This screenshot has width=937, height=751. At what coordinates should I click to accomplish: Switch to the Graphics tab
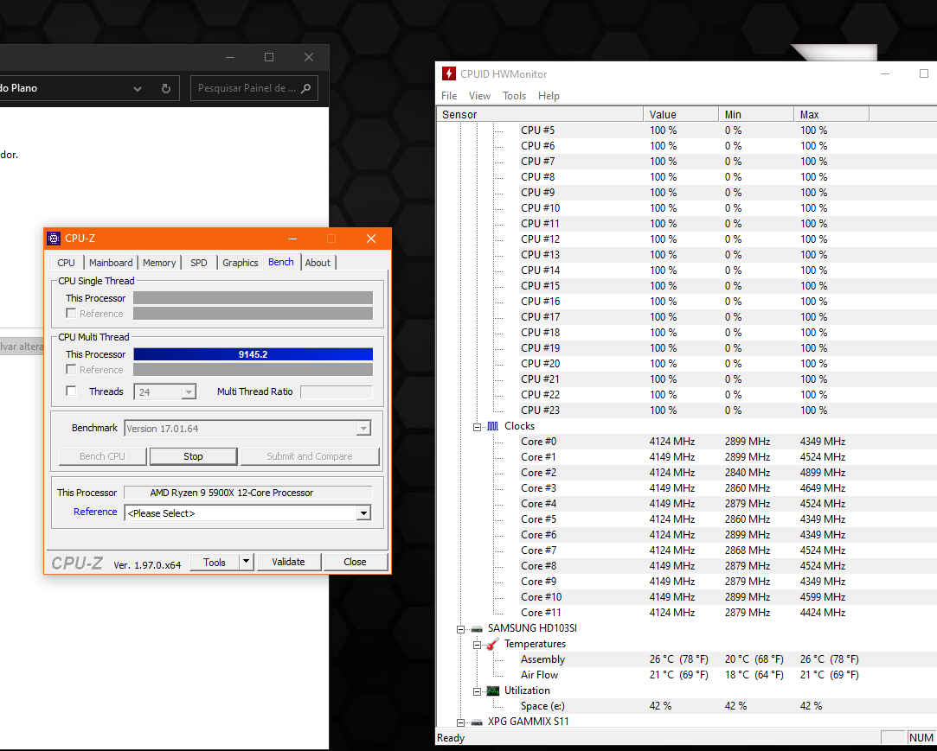[241, 263]
